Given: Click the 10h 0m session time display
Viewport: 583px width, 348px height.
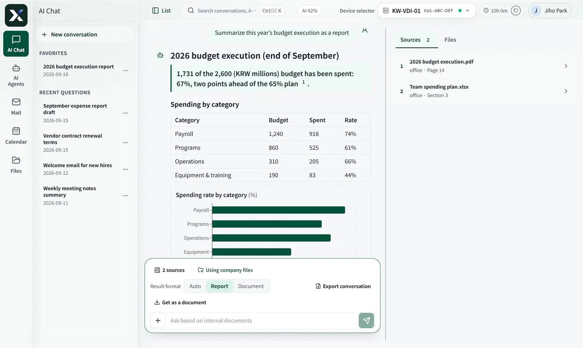Looking at the screenshot, I should (x=495, y=11).
